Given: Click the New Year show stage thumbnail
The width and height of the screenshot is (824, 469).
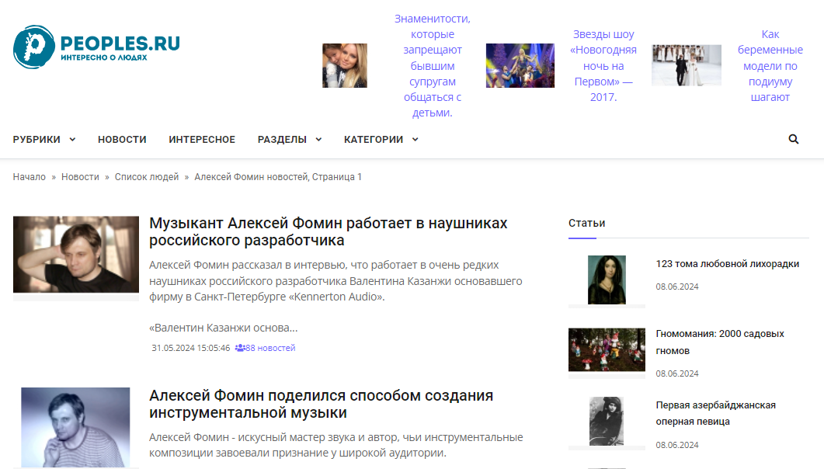Looking at the screenshot, I should [x=520, y=66].
